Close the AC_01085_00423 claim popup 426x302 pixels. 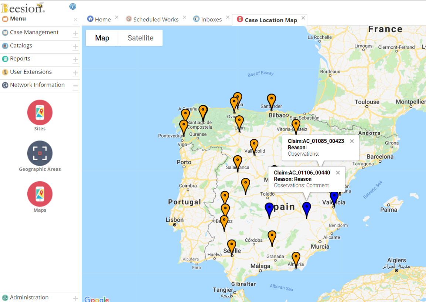tap(352, 141)
